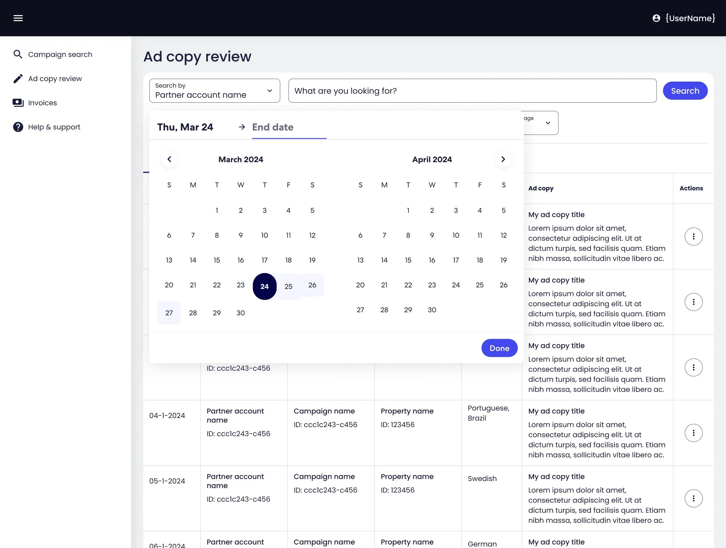Go to previous month in calendar
The image size is (726, 548).
coord(169,159)
